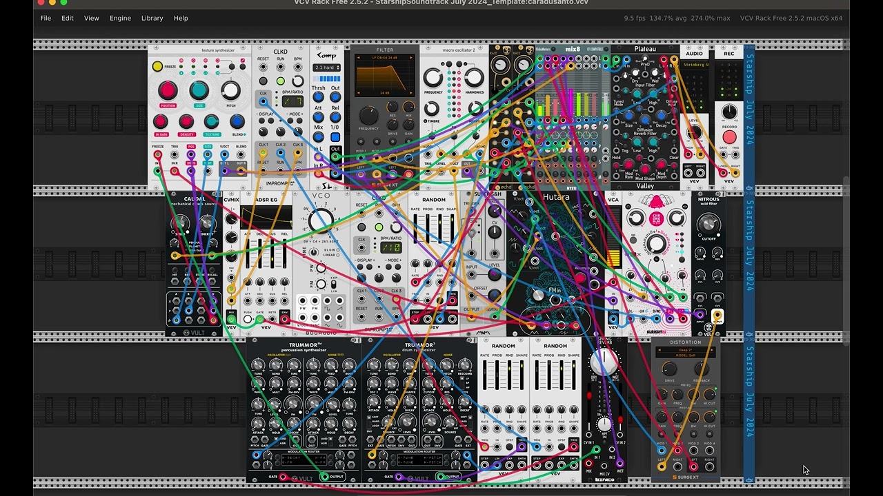
Task: Click the teal TEXTURE knob
Action: pos(212,122)
